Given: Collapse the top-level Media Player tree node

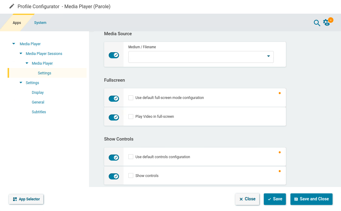Looking at the screenshot, I should point(14,44).
